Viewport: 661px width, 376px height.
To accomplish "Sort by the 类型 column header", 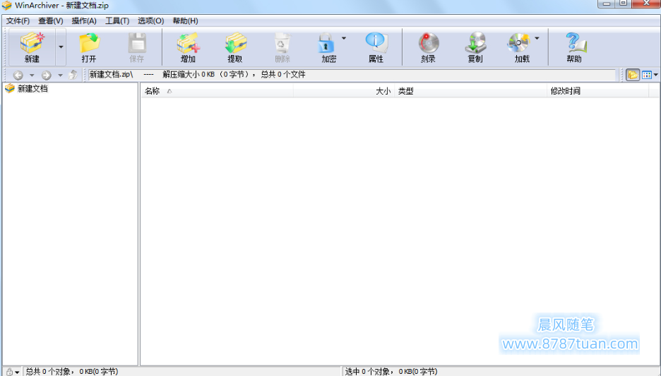I will click(470, 91).
